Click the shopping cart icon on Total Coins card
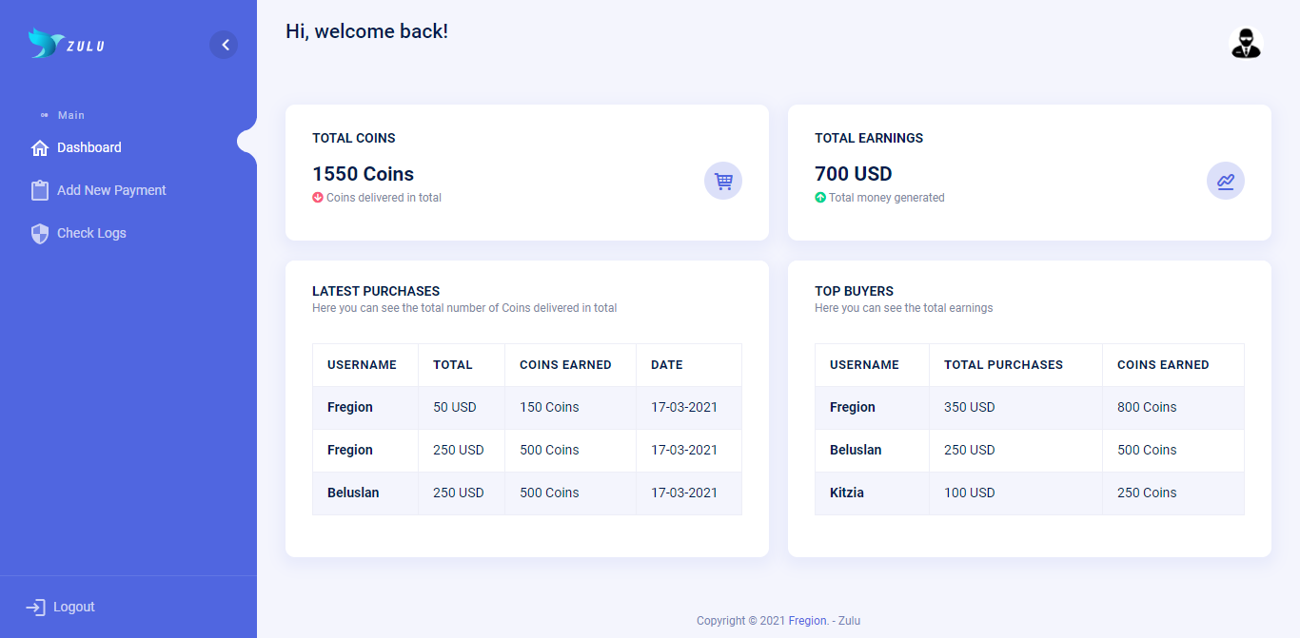Viewport: 1300px width, 638px height. coord(723,181)
